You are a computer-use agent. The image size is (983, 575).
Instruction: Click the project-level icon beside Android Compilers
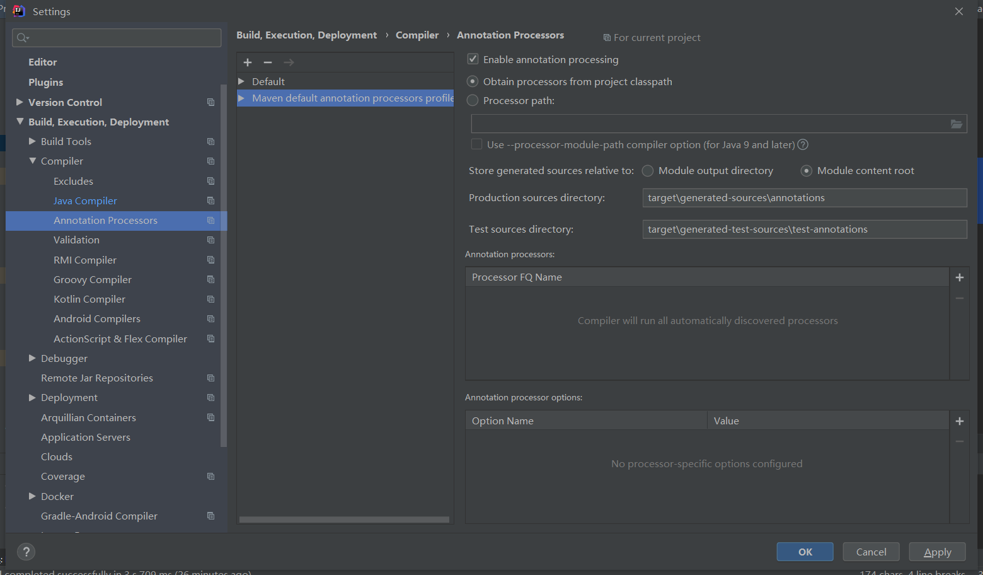coord(211,319)
